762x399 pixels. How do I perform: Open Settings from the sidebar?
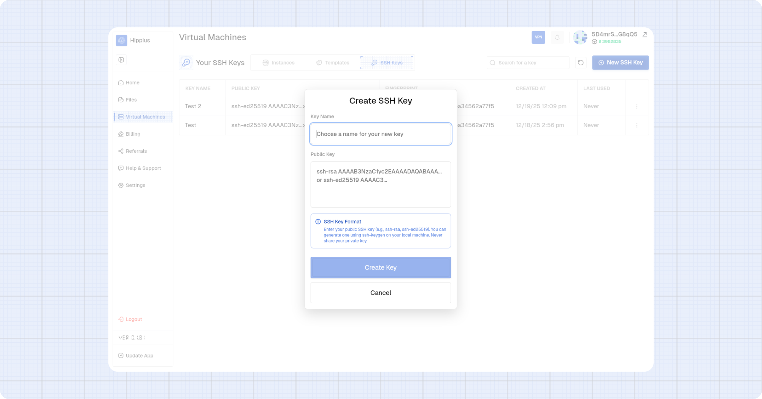(x=135, y=185)
